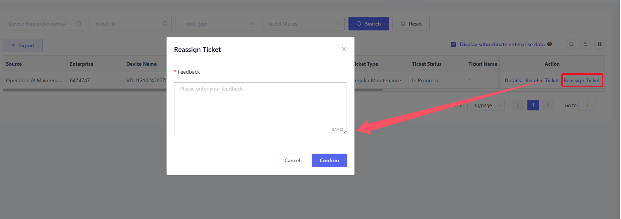
Task: Click the help icon beside subordinate enterprise data
Action: [550, 44]
